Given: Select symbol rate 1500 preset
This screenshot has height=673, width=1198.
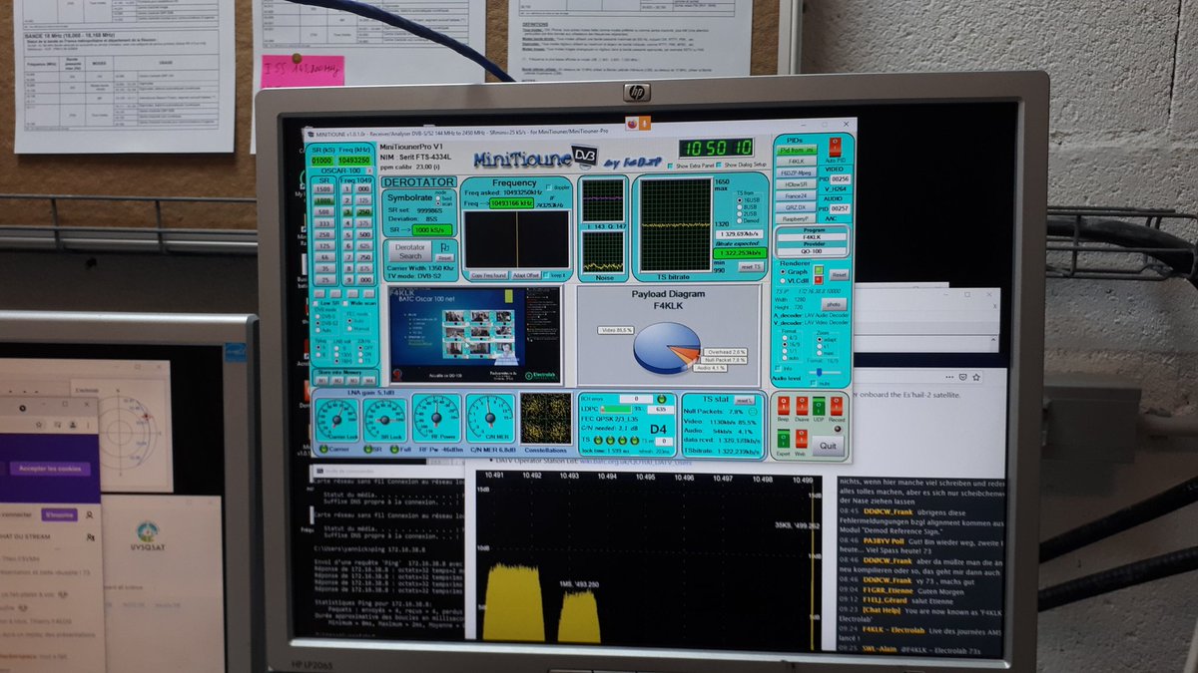Looking at the screenshot, I should (323, 188).
